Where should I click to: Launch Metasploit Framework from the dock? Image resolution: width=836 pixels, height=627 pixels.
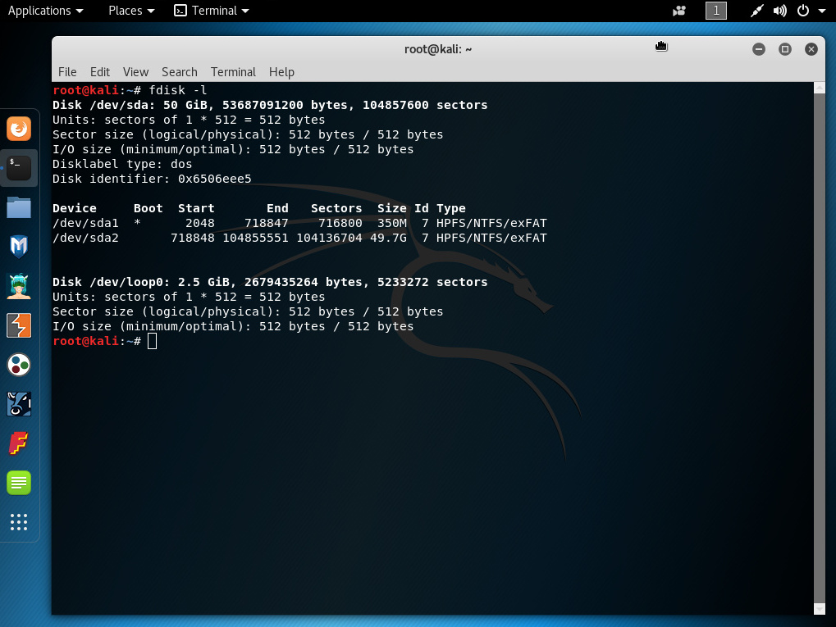(x=19, y=247)
